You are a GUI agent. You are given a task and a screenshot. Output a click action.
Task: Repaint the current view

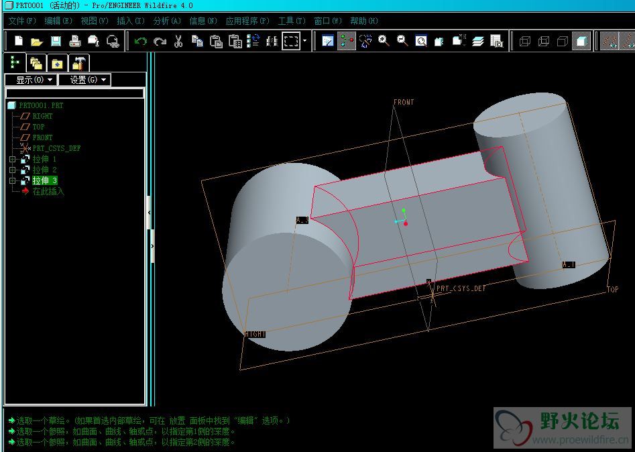[x=328, y=41]
